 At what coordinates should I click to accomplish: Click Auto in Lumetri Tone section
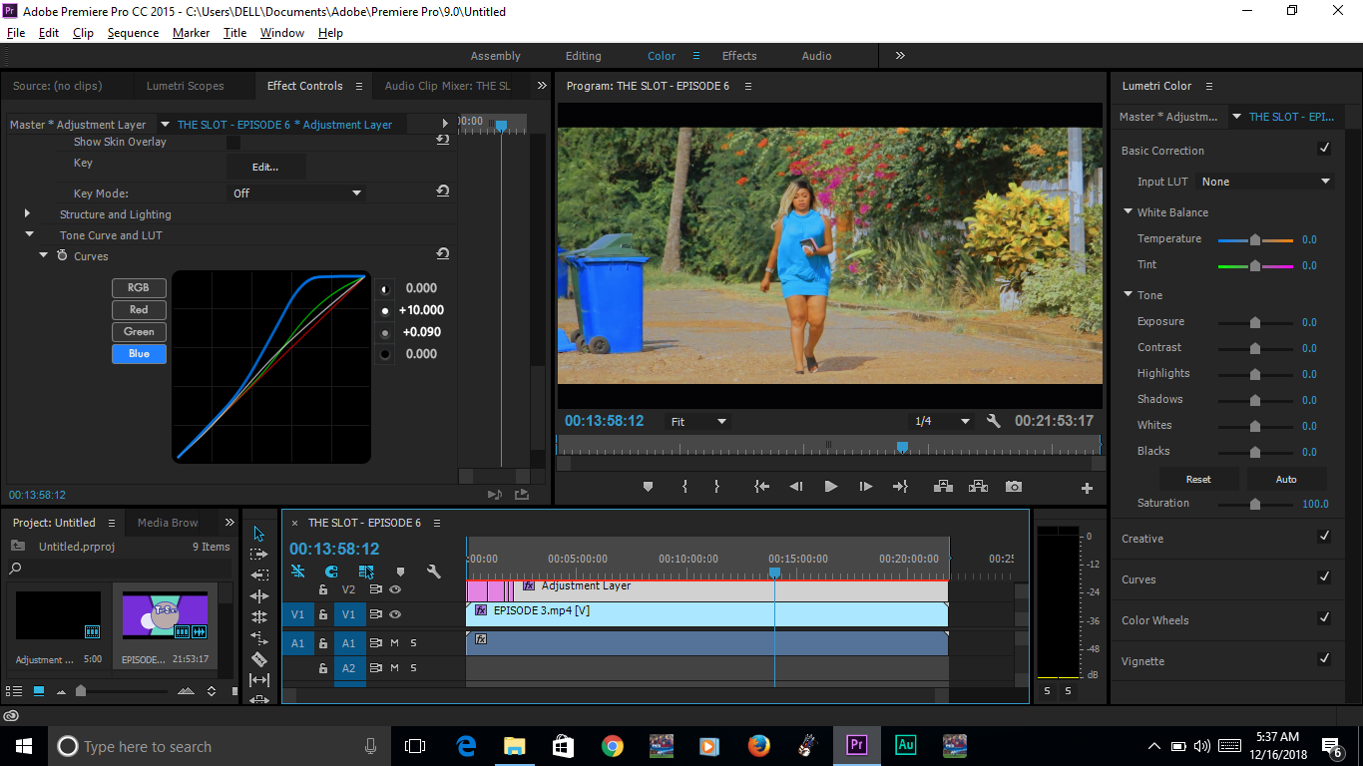point(1286,479)
